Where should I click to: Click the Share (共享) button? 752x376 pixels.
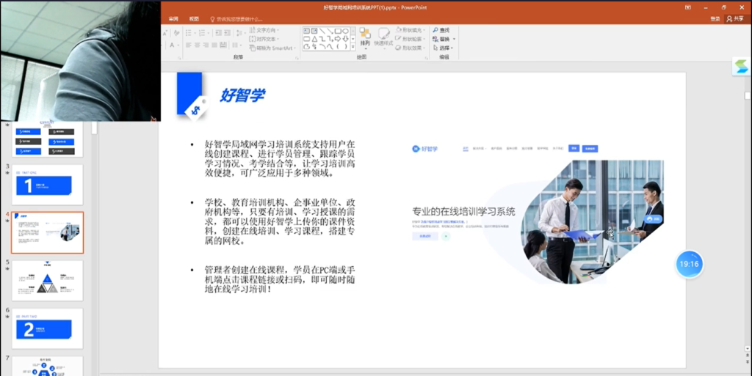[735, 18]
